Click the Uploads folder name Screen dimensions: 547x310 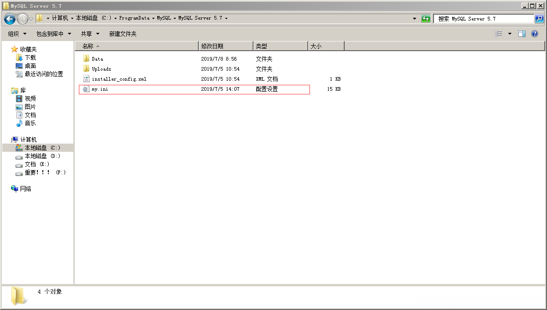[101, 69]
